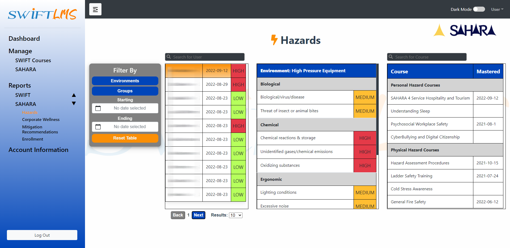510x248 pixels.
Task: Click the magnifier icon in user search
Action: coord(169,57)
